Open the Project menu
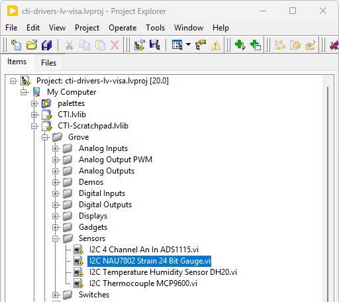339x302 pixels. point(87,28)
